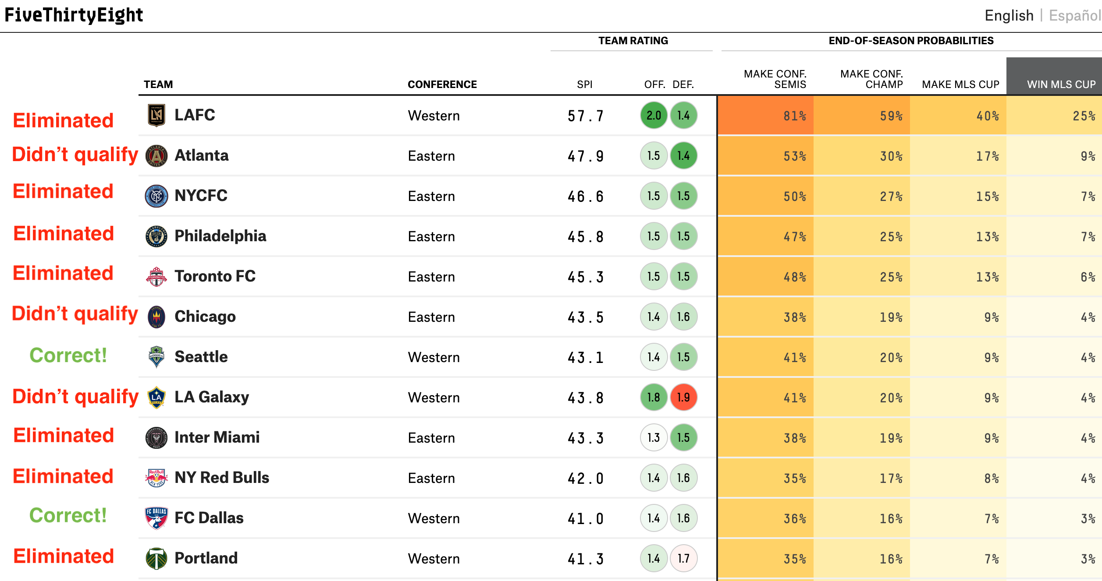Screen dimensions: 1102x581
Task: Click LA Galaxy's red 1.9 defense rating
Action: pos(683,398)
